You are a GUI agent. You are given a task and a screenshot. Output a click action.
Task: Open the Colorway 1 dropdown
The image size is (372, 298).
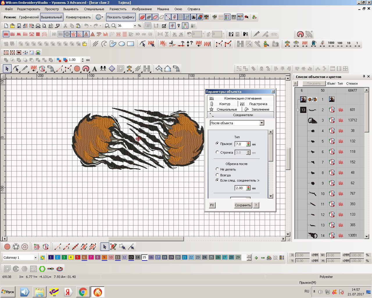click(35, 258)
